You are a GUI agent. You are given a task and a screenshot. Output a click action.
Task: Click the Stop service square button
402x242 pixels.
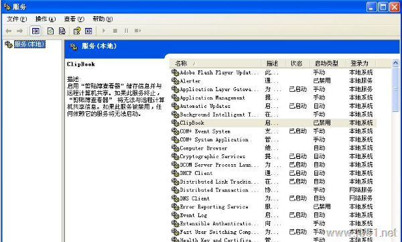tap(115, 31)
